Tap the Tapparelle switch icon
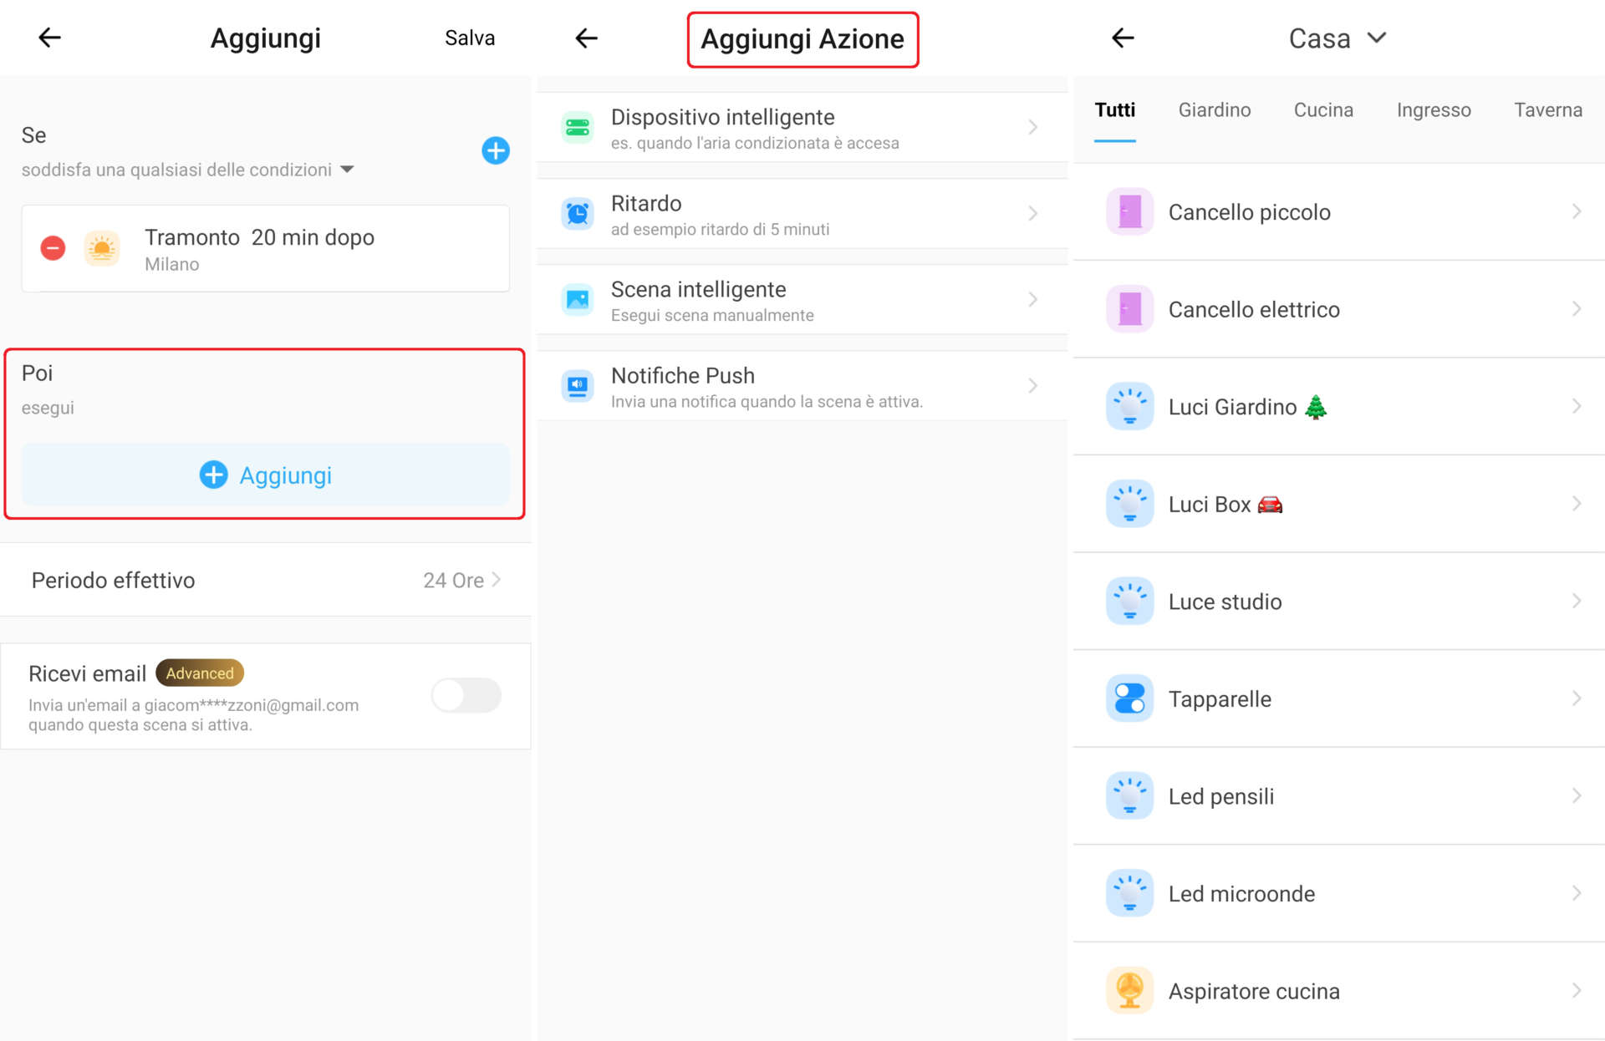Viewport: 1605px width, 1041px height. pyautogui.click(x=1129, y=698)
